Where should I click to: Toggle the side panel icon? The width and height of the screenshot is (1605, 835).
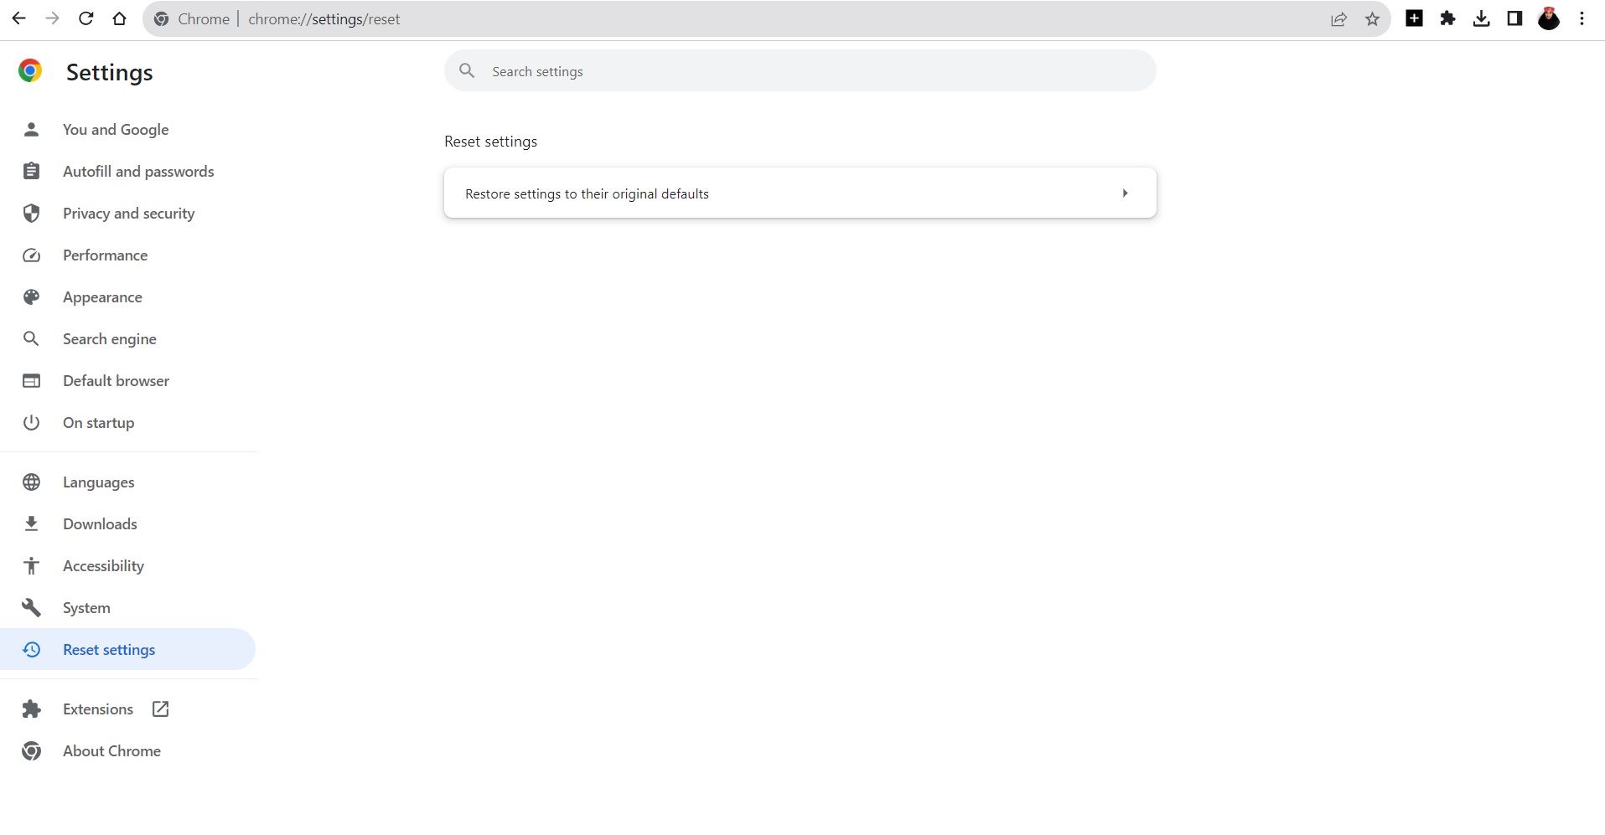pyautogui.click(x=1514, y=18)
